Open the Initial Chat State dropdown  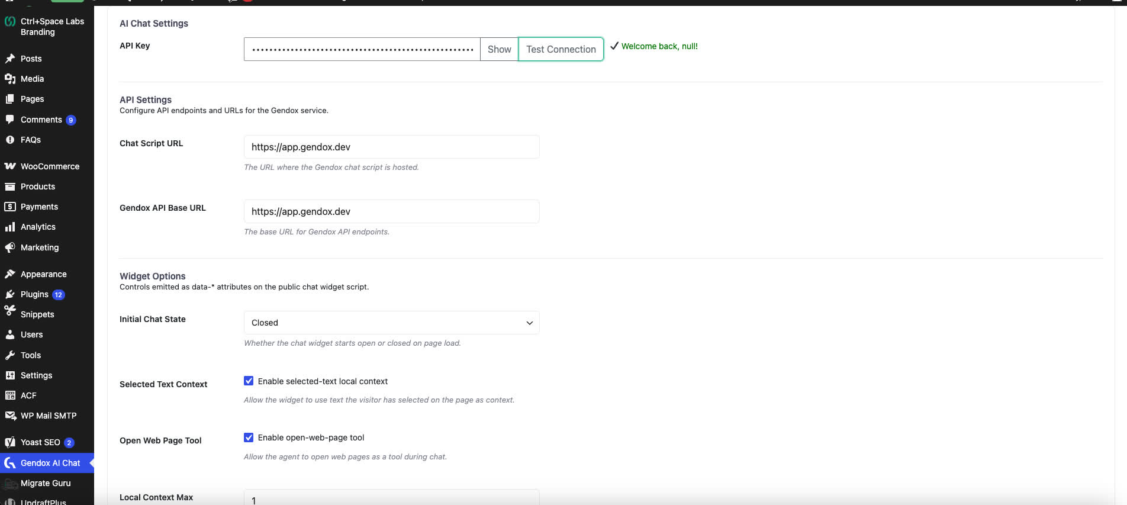pos(391,323)
